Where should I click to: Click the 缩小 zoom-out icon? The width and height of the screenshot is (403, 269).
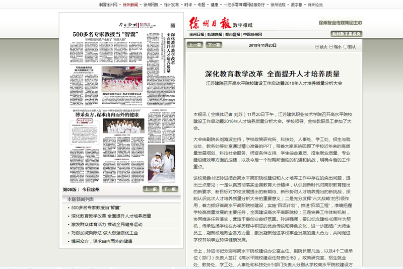click(330, 47)
